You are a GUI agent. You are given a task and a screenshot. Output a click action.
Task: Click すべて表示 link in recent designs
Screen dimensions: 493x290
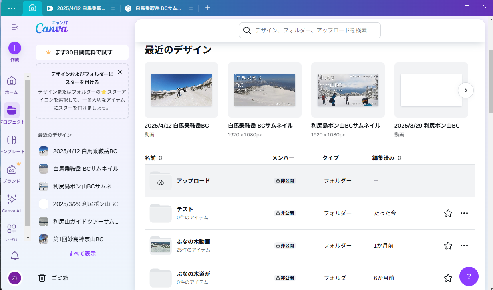click(x=82, y=254)
